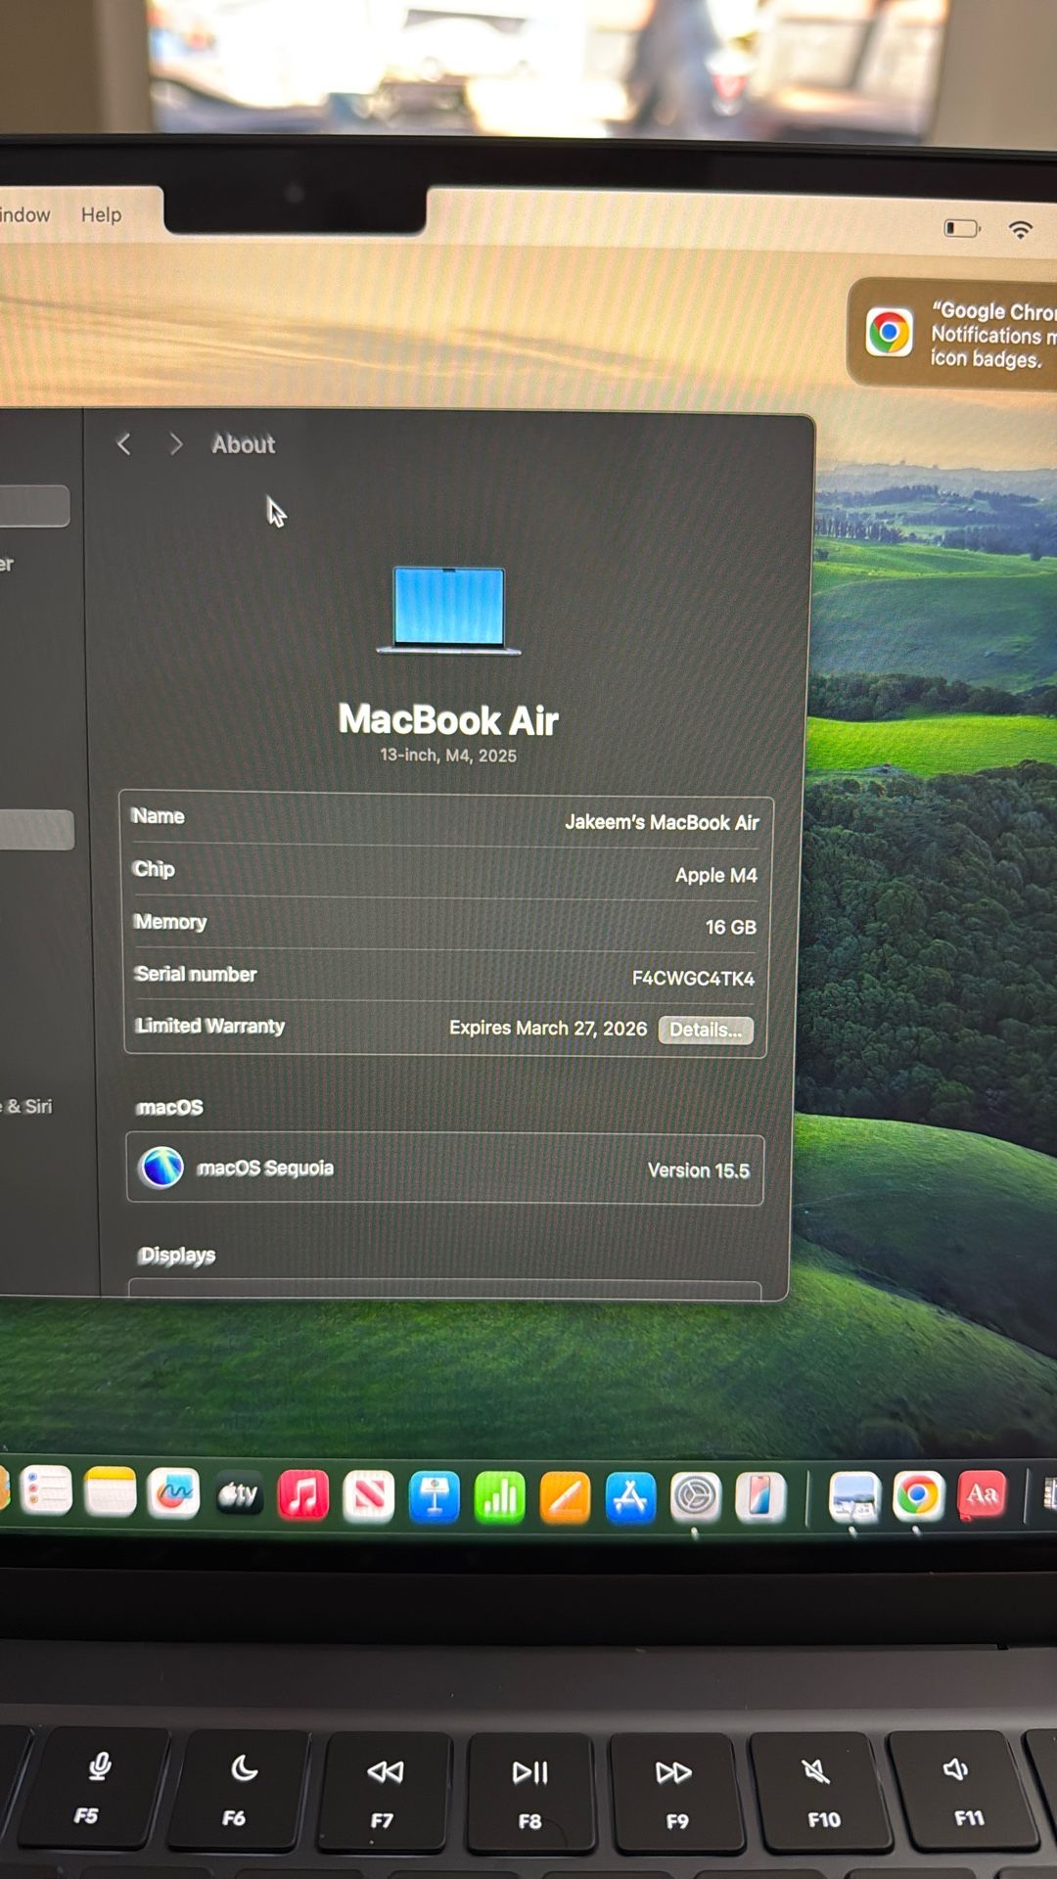Click the name "Jakeem's MacBook Air"
This screenshot has height=1879, width=1057.
[x=662, y=822]
